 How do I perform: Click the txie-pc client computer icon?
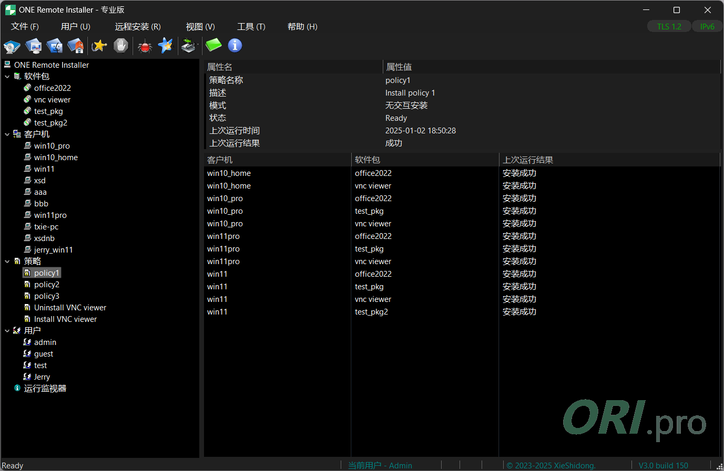coord(27,226)
